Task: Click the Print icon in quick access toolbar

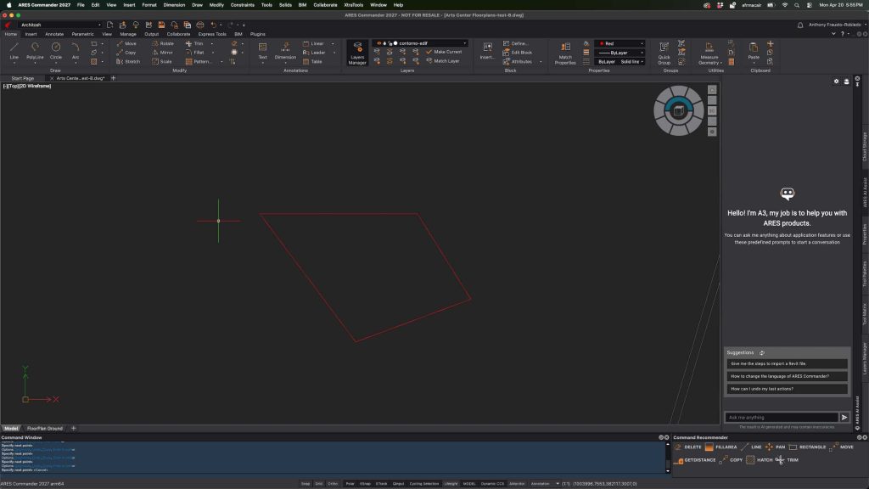Action: coord(200,25)
